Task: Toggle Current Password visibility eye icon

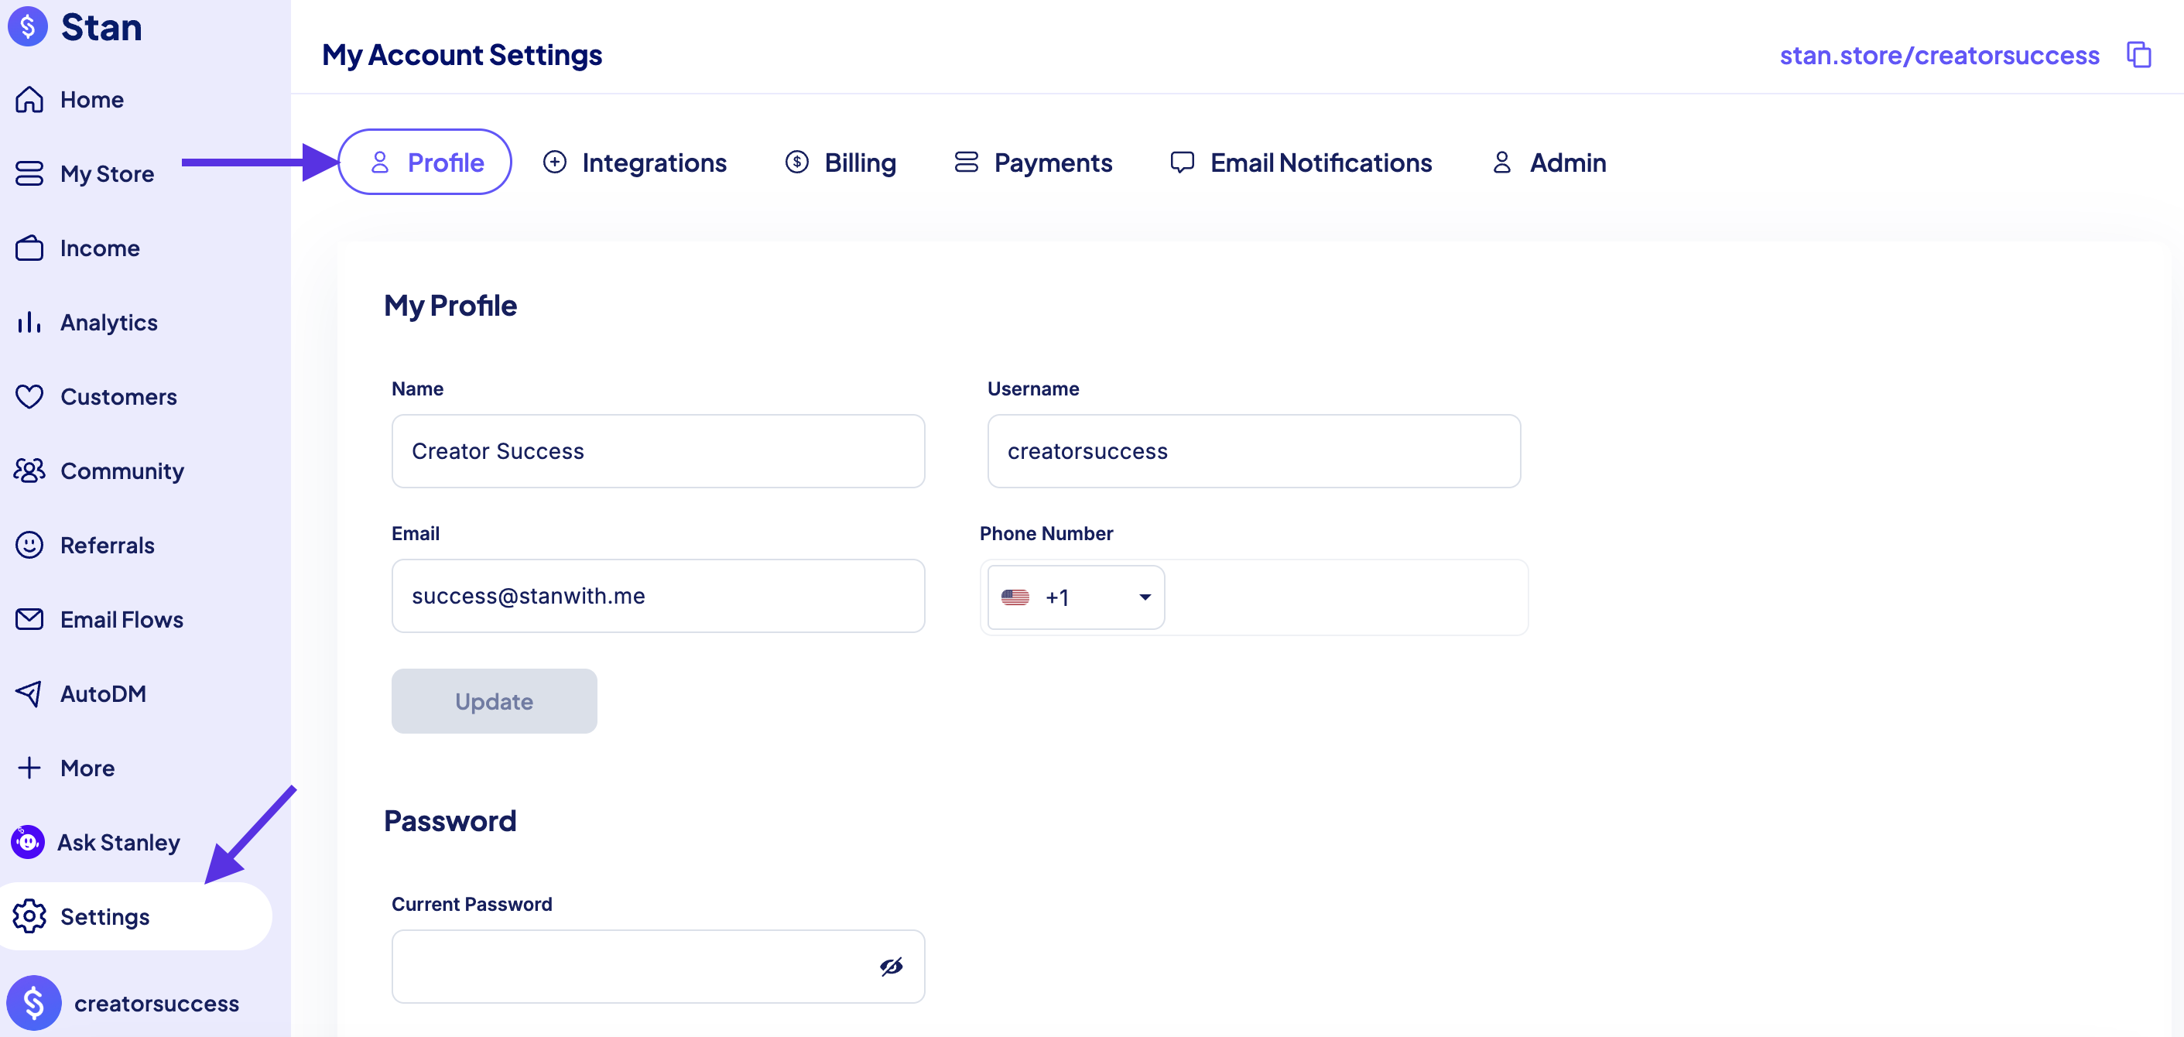Action: coord(891,967)
